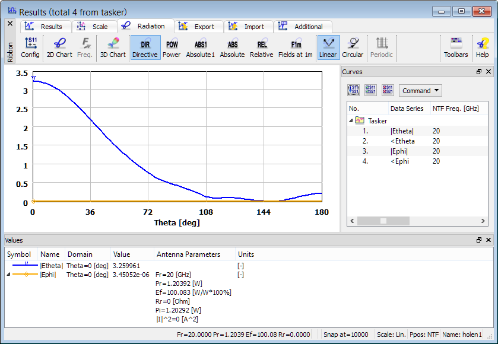Open the 3D Chart view
The width and height of the screenshot is (498, 344).
point(112,47)
